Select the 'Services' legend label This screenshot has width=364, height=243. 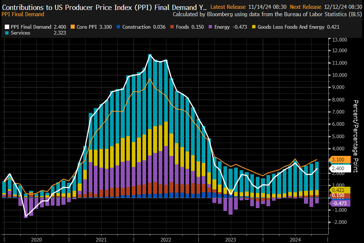[21, 33]
